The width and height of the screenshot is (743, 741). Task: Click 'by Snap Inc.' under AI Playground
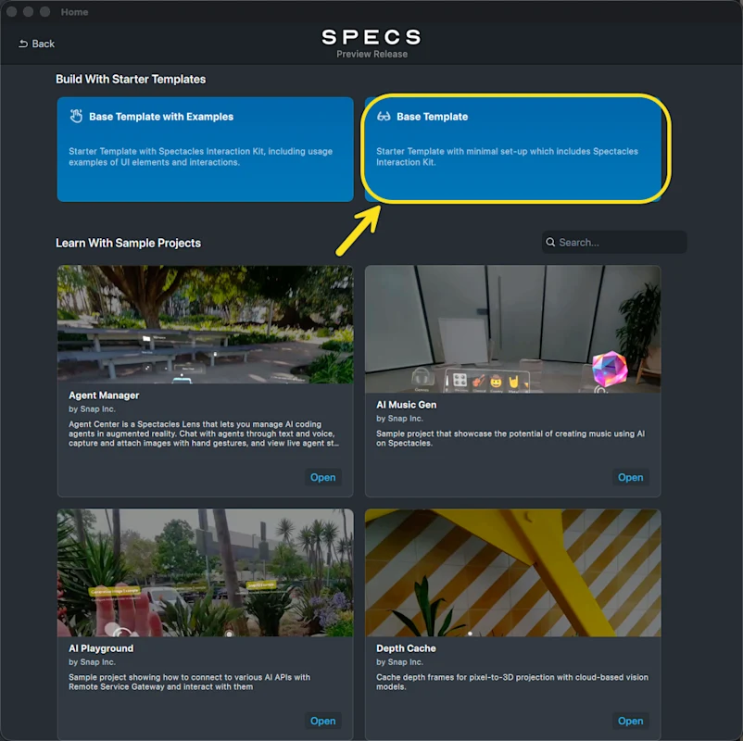click(92, 662)
